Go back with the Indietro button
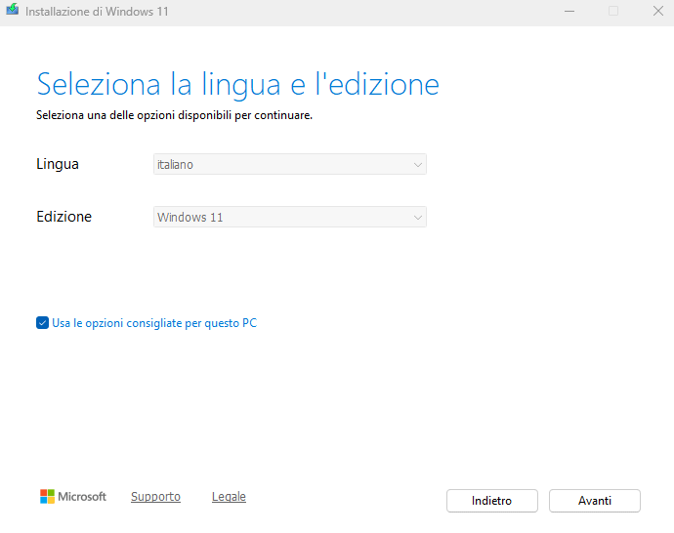 [x=491, y=501]
